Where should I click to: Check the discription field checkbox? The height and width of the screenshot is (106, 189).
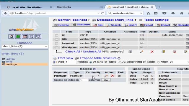tap(56, 47)
